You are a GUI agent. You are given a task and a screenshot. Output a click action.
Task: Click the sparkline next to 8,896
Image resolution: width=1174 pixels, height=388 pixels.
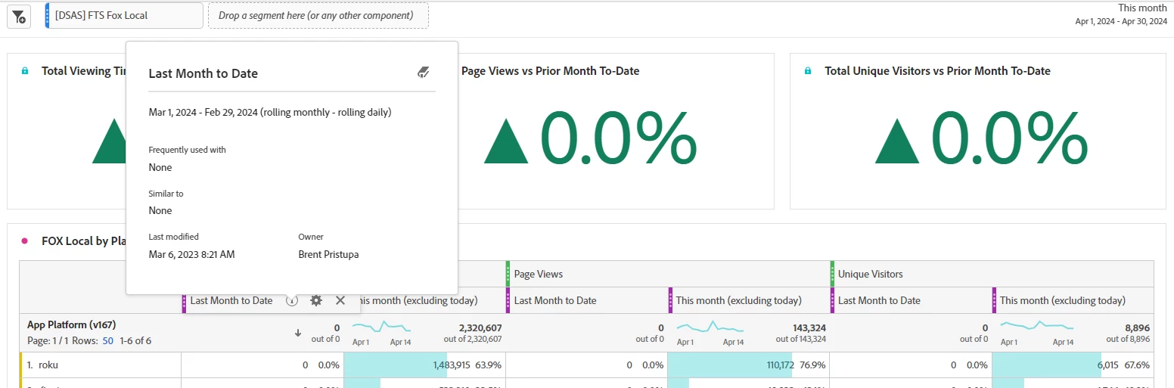point(1036,327)
